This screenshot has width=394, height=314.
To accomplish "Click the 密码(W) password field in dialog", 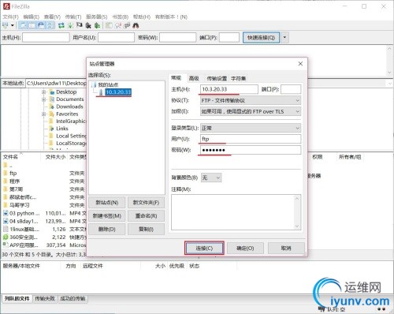I will click(251, 150).
